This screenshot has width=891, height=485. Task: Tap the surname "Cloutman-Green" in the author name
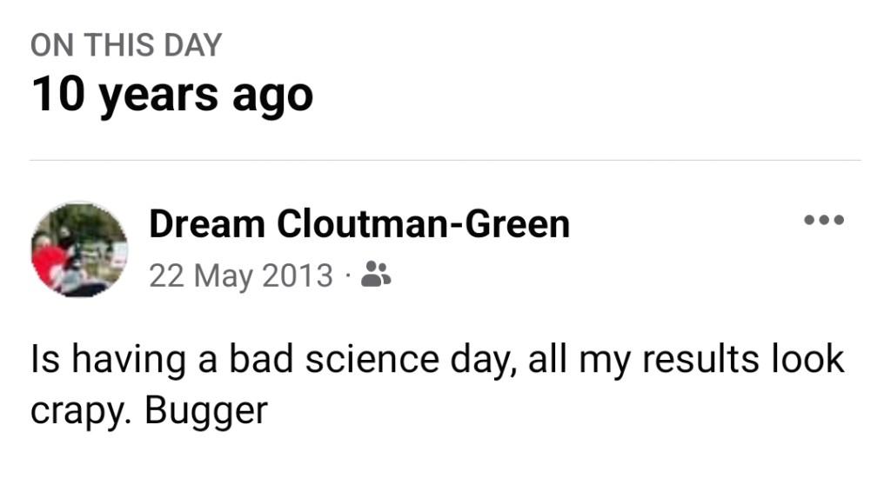coord(423,224)
